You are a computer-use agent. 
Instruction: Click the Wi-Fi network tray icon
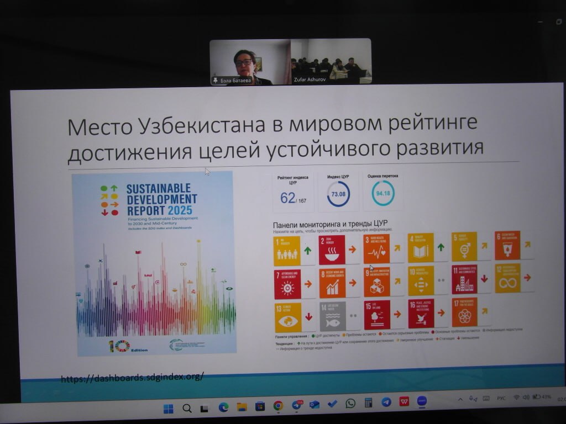[x=516, y=397]
